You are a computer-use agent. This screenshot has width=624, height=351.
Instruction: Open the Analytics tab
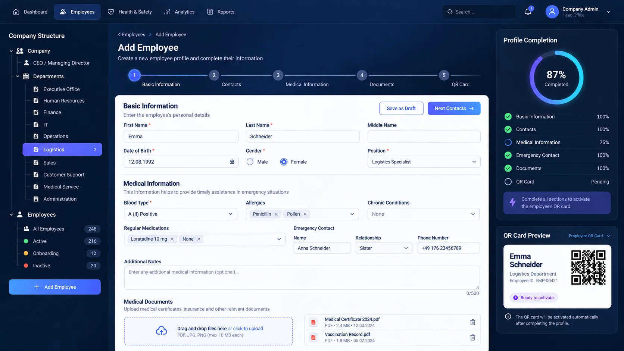(x=179, y=12)
